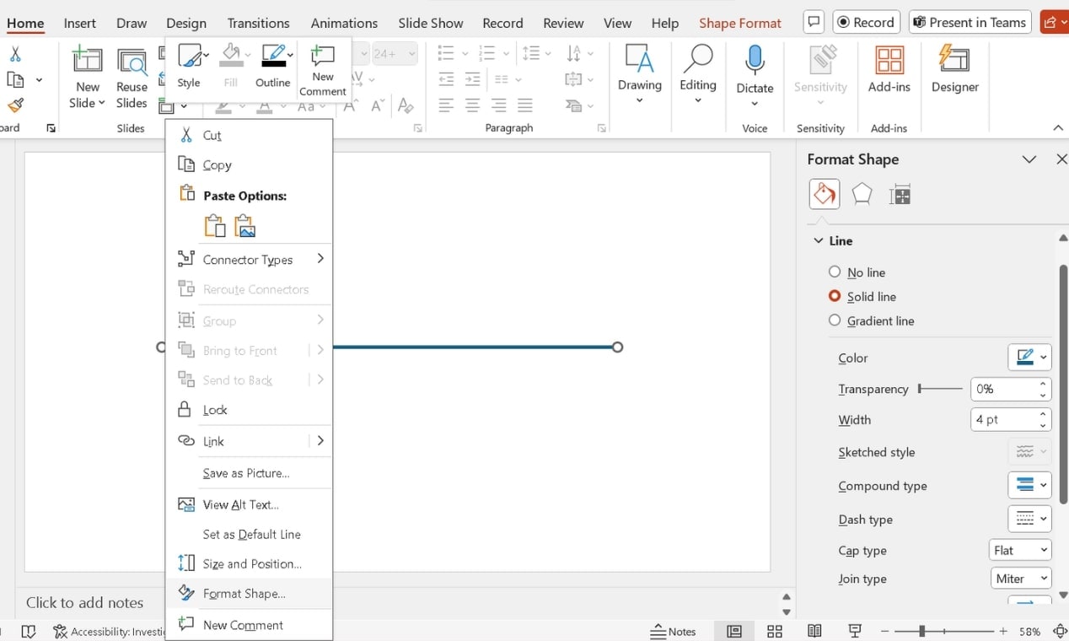Open the Add-ins button
1069x641 pixels.
coord(889,71)
